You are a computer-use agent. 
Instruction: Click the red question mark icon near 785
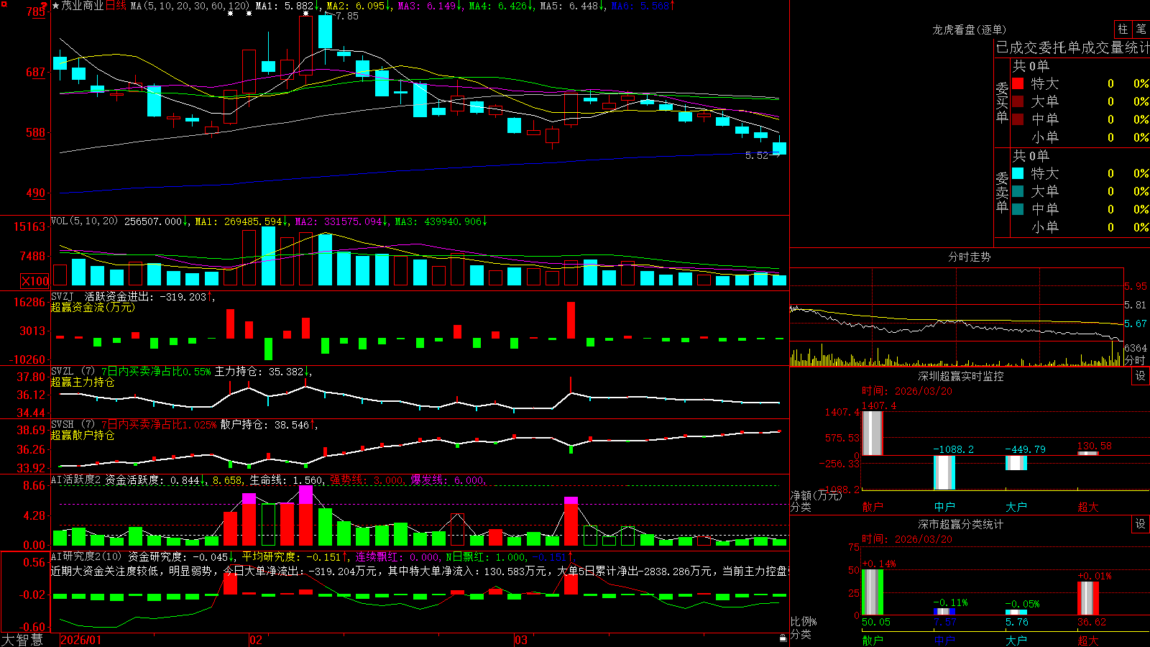point(43,6)
